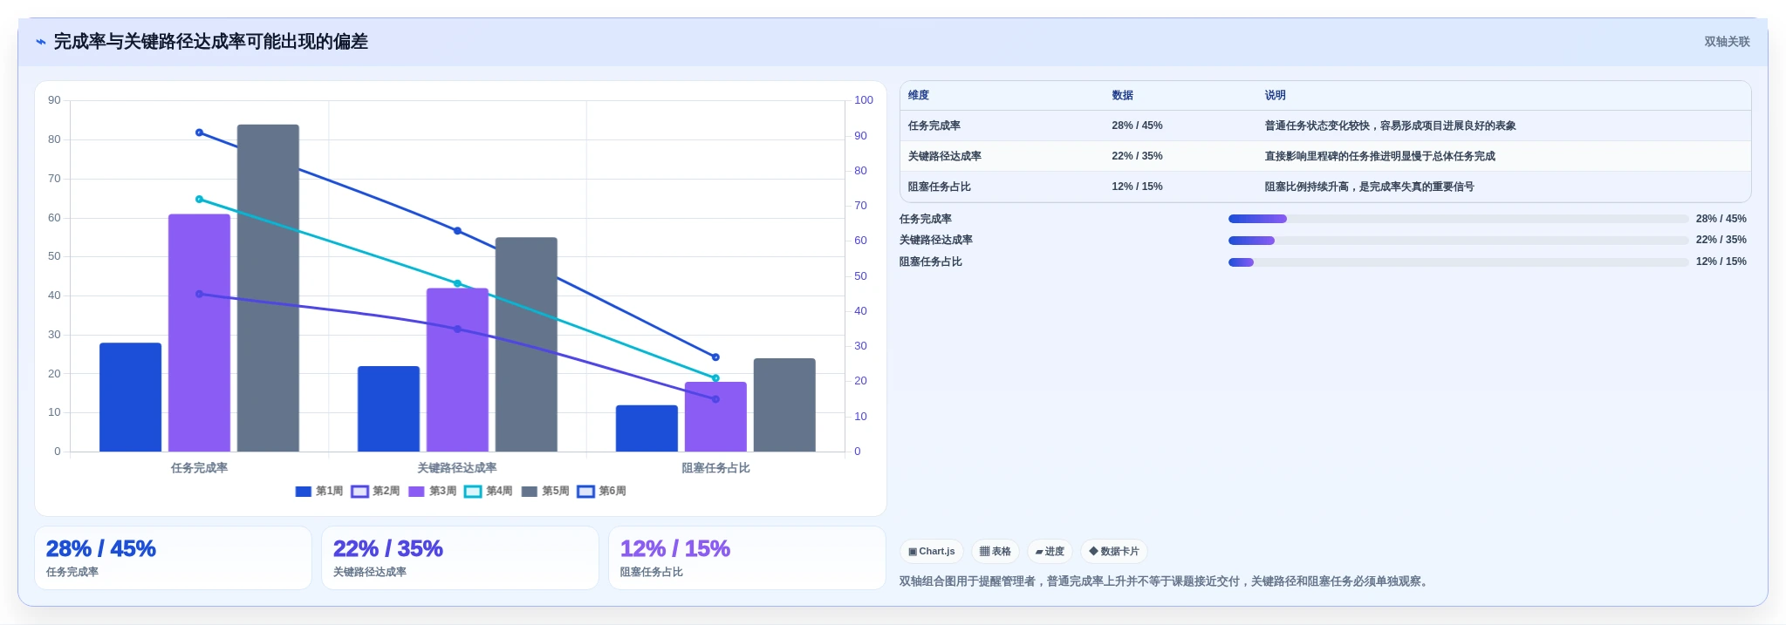Click the 阻塞任务占比 x-axis label
This screenshot has width=1786, height=625.
[x=715, y=468]
